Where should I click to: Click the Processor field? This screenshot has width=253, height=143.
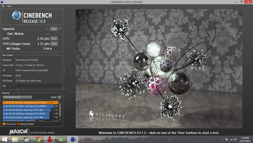38,60
